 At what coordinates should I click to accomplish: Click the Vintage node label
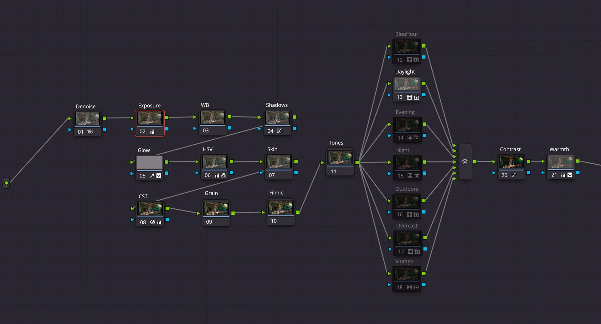coord(404,262)
